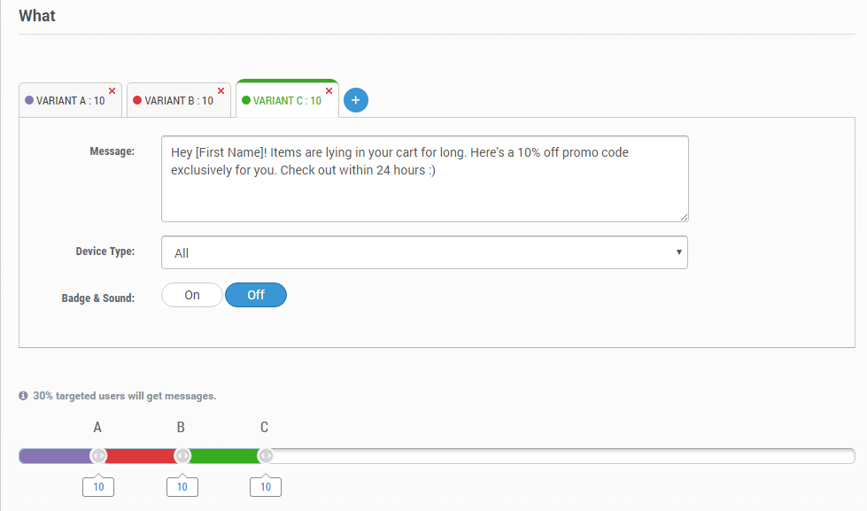Open the Device Type dropdown
Image resolution: width=867 pixels, height=511 pixels.
[x=424, y=252]
